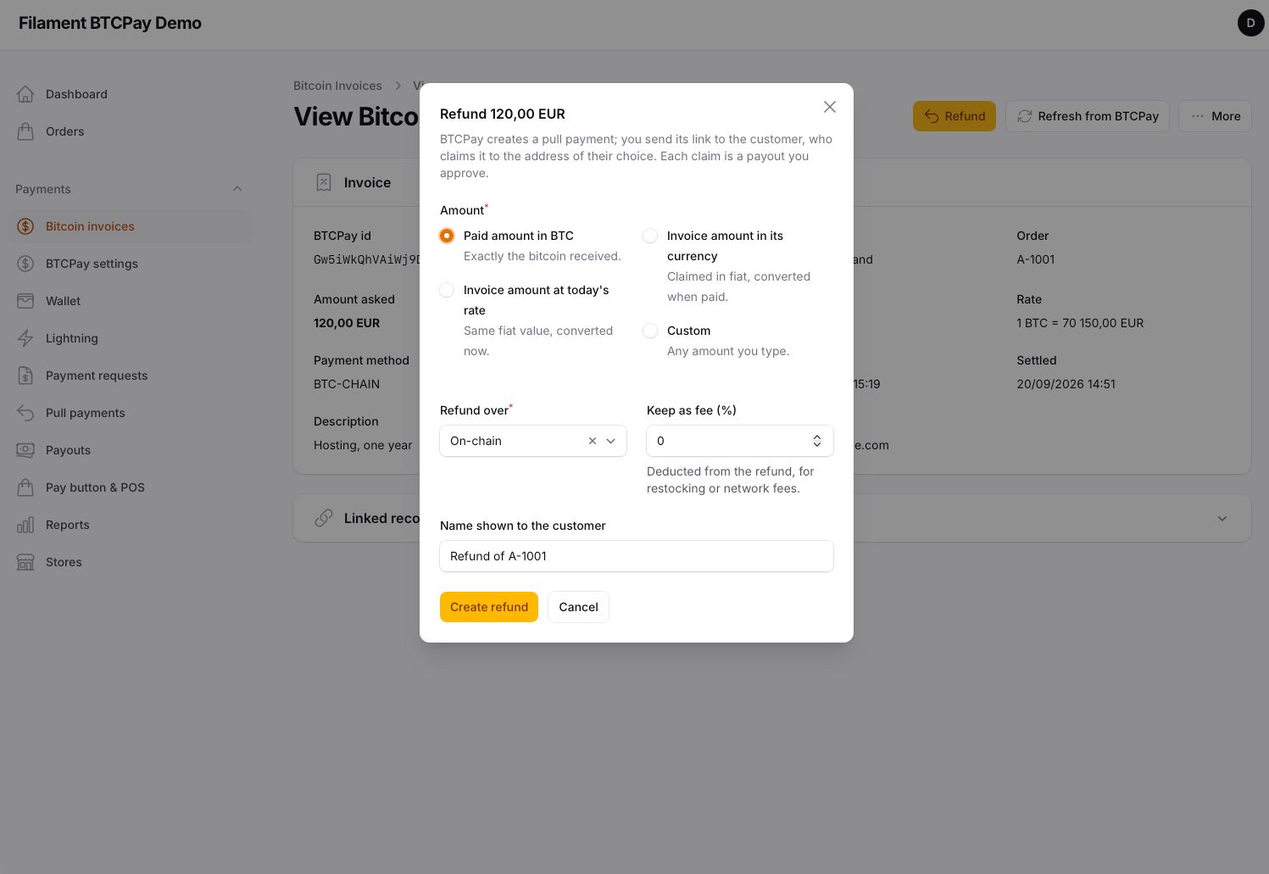The width and height of the screenshot is (1269, 874).
Task: Select the Custom amount radio
Action: 650,331
